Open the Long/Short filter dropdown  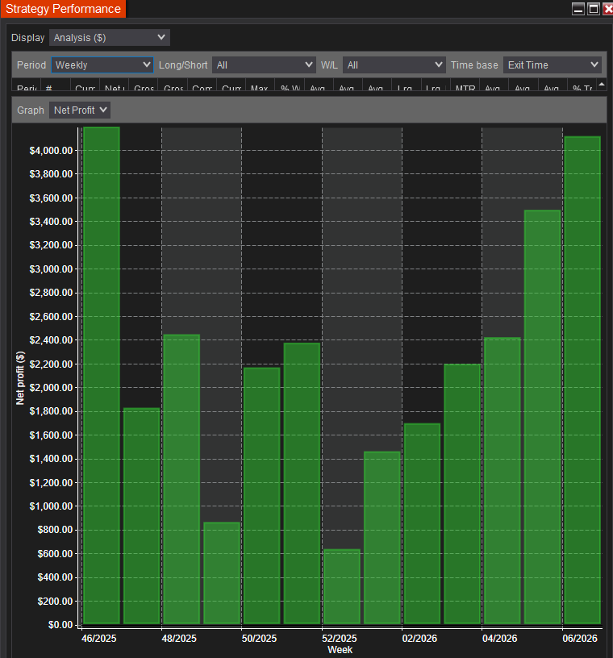pyautogui.click(x=264, y=65)
